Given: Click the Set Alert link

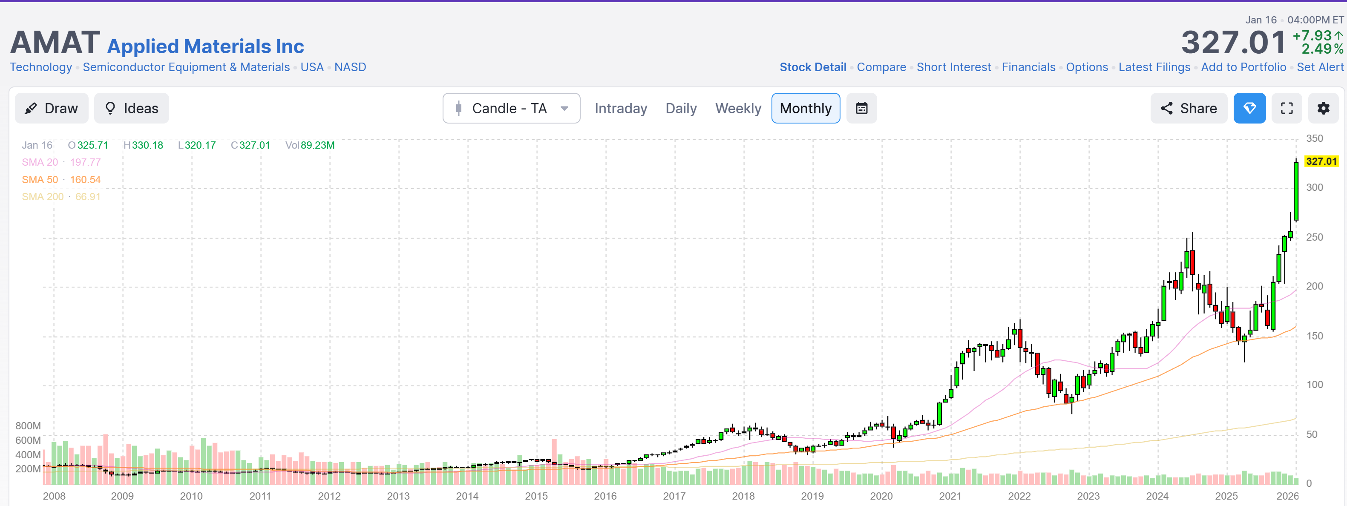Looking at the screenshot, I should 1319,67.
